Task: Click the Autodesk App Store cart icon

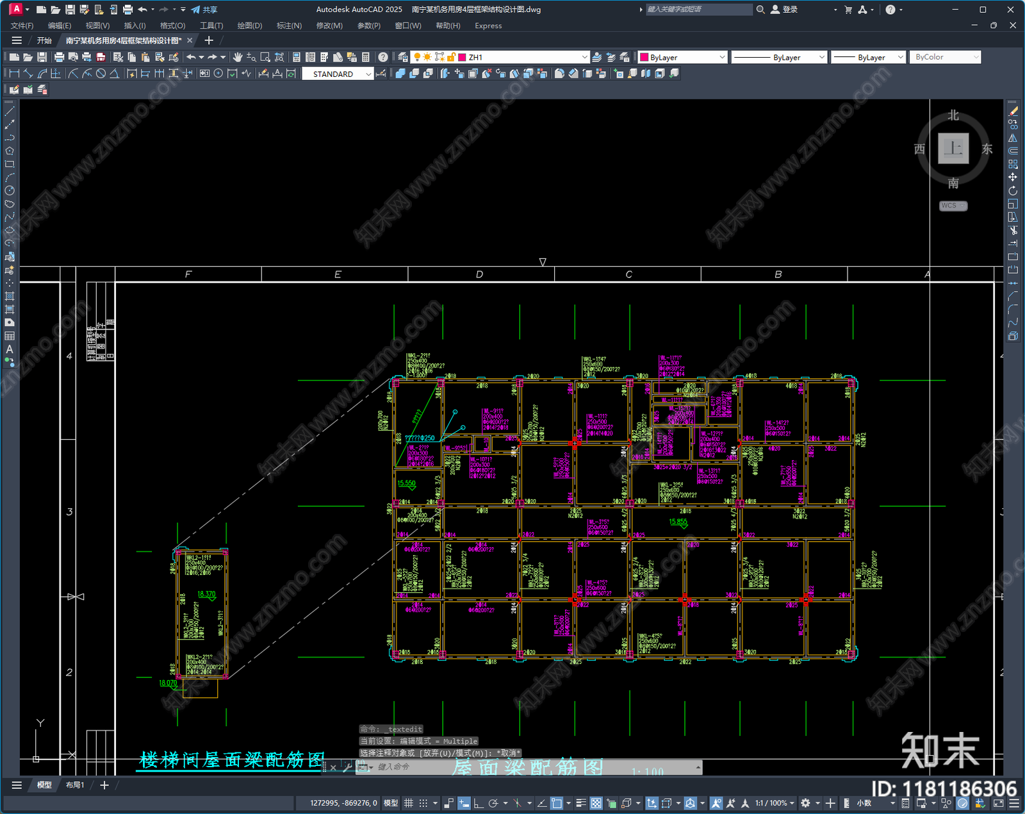Action: click(849, 10)
